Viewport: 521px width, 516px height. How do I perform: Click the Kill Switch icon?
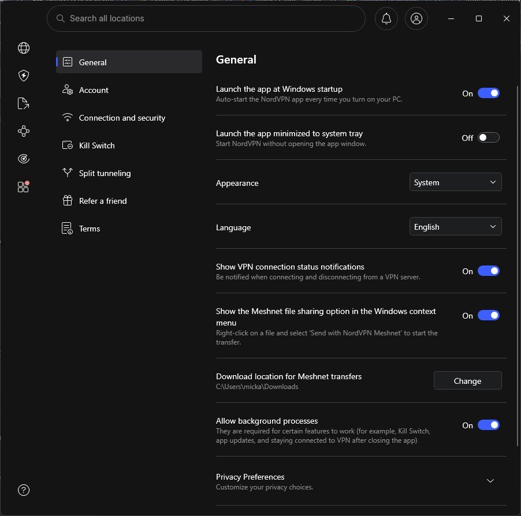(x=68, y=145)
